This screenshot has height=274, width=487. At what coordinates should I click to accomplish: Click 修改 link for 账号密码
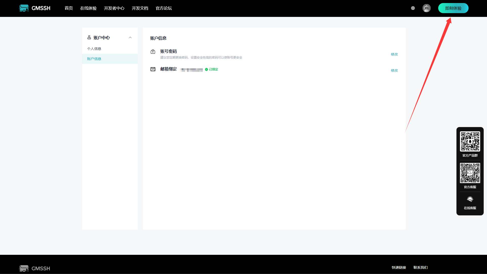pos(394,54)
